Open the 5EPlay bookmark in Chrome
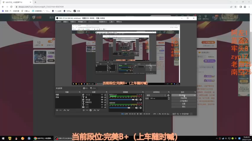This screenshot has width=252, height=141. [x=67, y=11]
